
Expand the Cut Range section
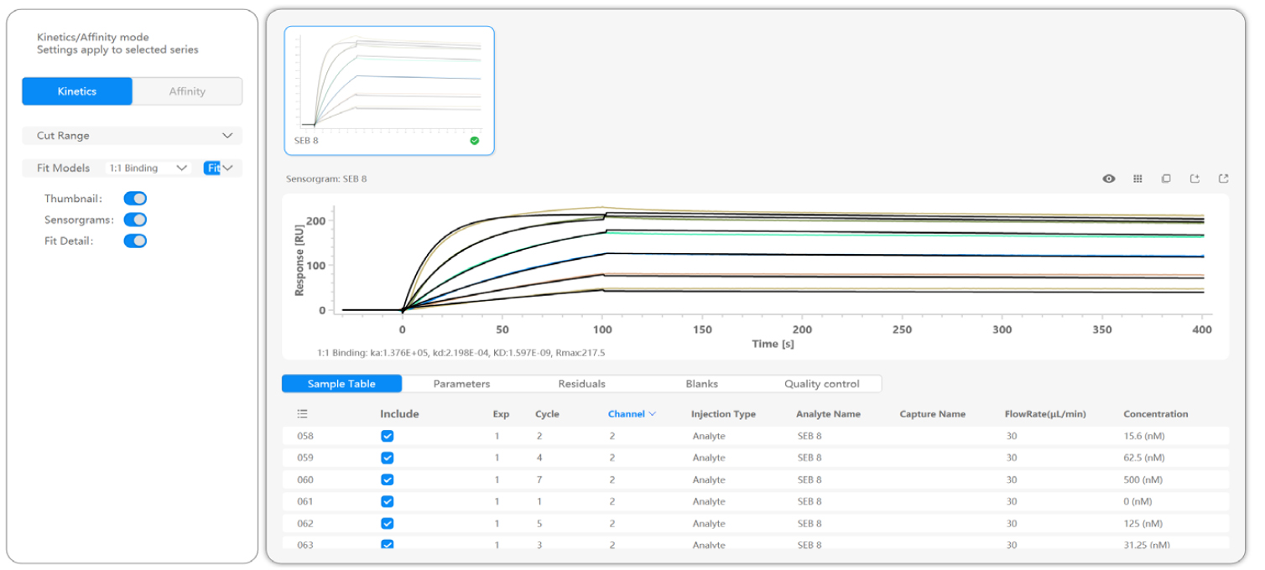pyautogui.click(x=227, y=136)
